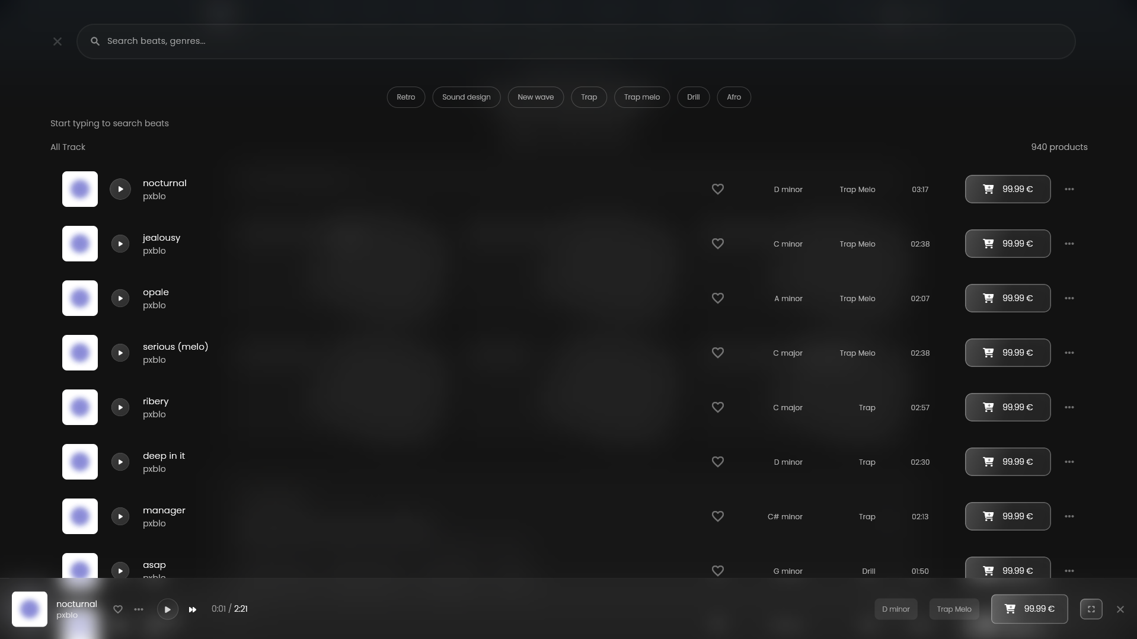The height and width of the screenshot is (639, 1137).
Task: Click the jealousy track title
Action: (x=161, y=238)
